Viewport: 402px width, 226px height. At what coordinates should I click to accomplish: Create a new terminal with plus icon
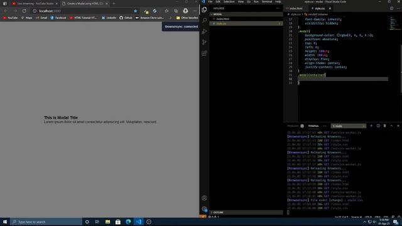pyautogui.click(x=371, y=126)
